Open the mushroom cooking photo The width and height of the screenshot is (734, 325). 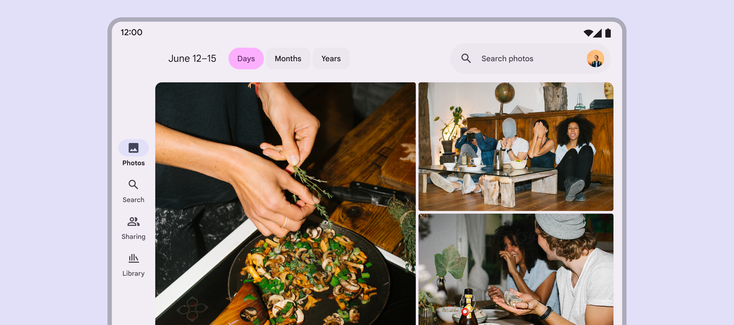click(x=285, y=204)
